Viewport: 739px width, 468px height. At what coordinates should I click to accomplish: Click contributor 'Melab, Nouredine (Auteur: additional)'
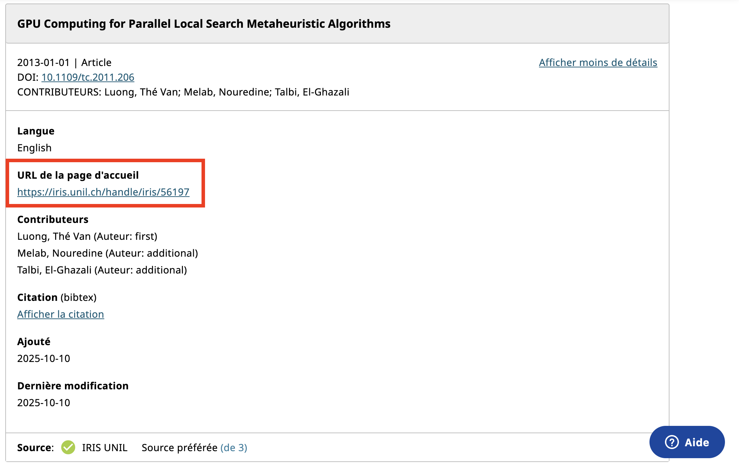[107, 253]
